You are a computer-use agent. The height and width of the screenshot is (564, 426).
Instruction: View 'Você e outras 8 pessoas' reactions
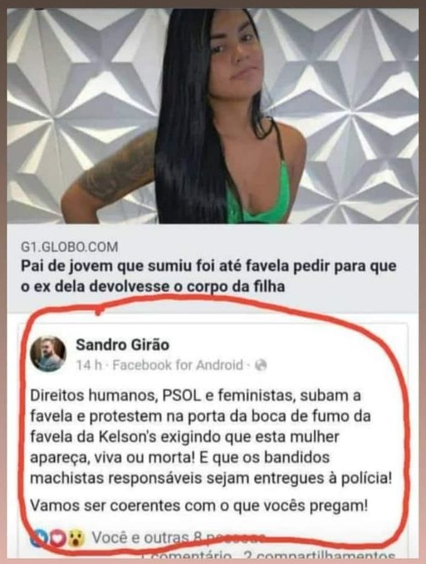click(x=176, y=538)
